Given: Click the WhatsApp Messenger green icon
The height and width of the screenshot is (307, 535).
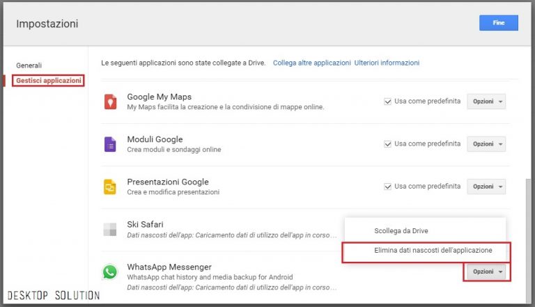Looking at the screenshot, I should 109,272.
